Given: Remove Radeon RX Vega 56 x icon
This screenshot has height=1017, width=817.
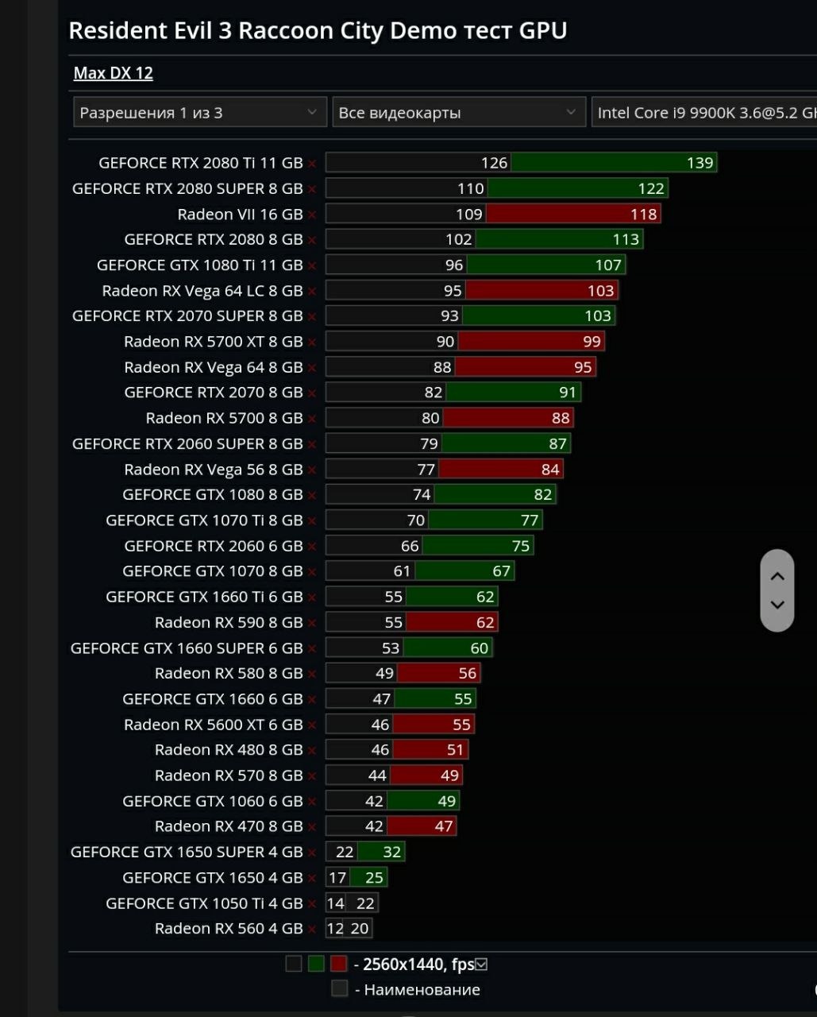Looking at the screenshot, I should (312, 470).
